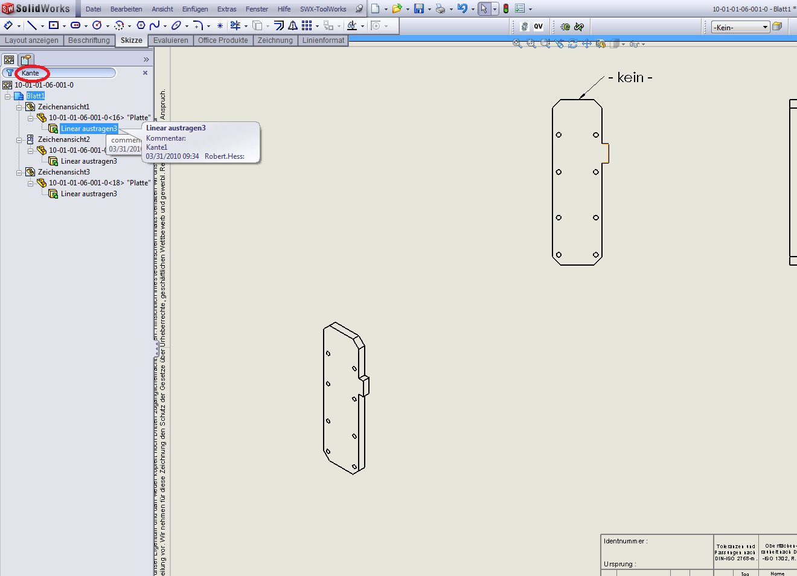This screenshot has width=797, height=576.
Task: Click the QV toolbar icon
Action: coord(538,27)
